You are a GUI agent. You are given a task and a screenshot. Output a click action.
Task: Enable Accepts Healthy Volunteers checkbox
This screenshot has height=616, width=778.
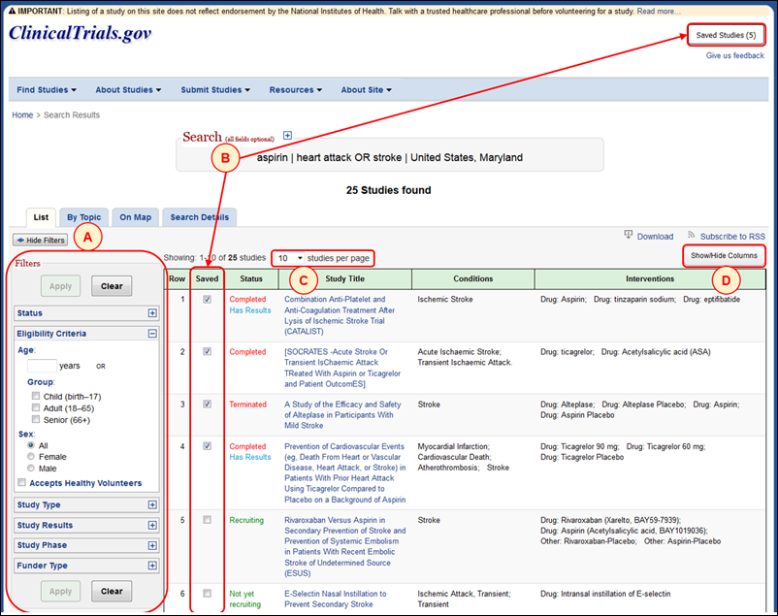[x=22, y=482]
